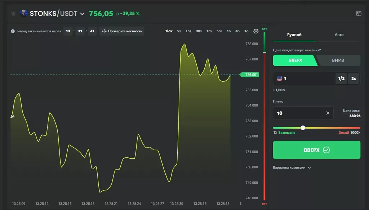The width and height of the screenshot is (369, 210).
Task: Switch to the Авто tab
Action: click(339, 35)
